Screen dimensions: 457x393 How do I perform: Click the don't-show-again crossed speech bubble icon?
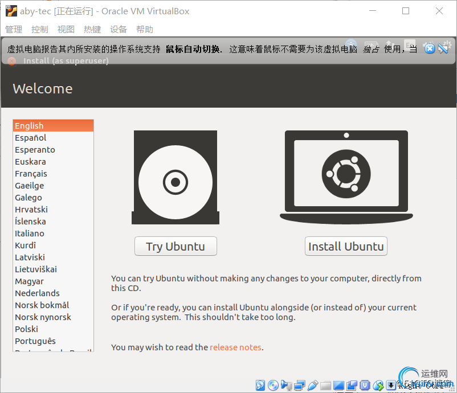(444, 48)
